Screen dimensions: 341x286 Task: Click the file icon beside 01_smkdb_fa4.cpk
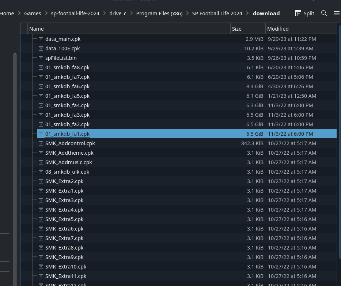[41, 105]
